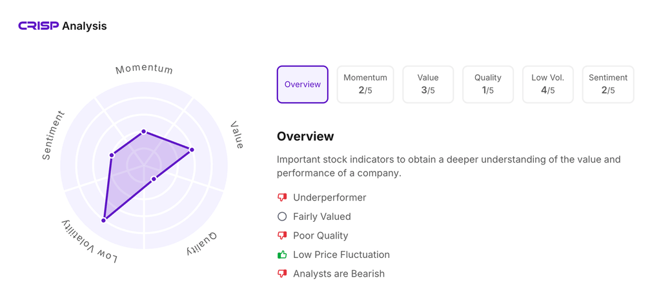This screenshot has height=307, width=661.
Task: Show the Quality 1/5 tab
Action: 487,84
